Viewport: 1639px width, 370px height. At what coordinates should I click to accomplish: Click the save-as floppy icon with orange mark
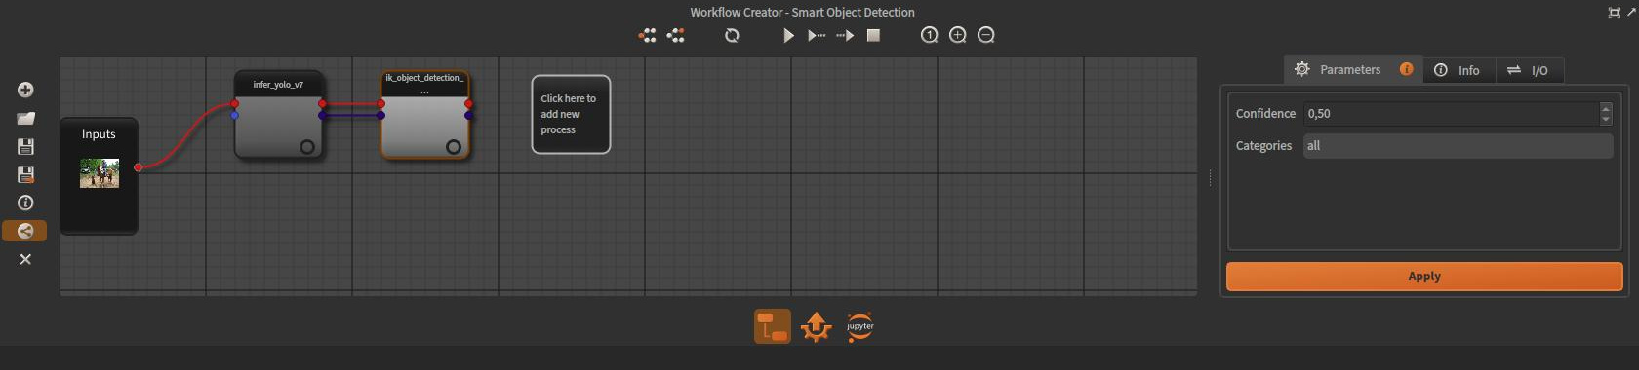25,174
